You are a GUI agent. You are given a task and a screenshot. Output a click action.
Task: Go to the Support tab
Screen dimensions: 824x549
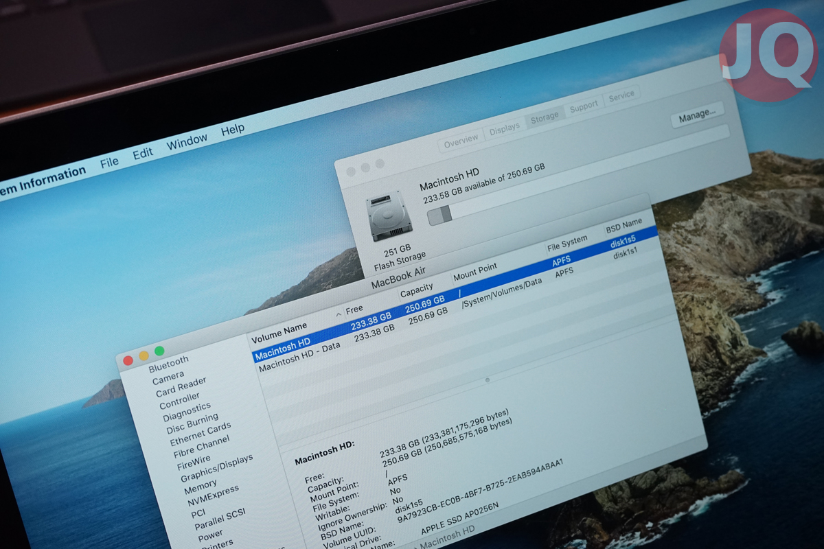point(584,107)
